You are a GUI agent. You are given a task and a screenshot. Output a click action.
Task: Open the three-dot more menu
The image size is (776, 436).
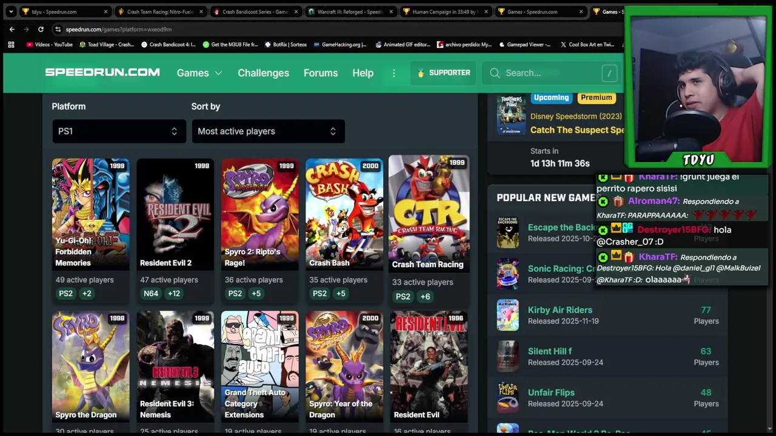393,73
